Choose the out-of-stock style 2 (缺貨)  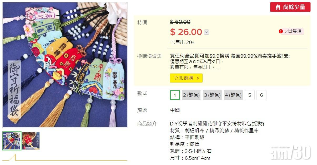[x=191, y=95]
